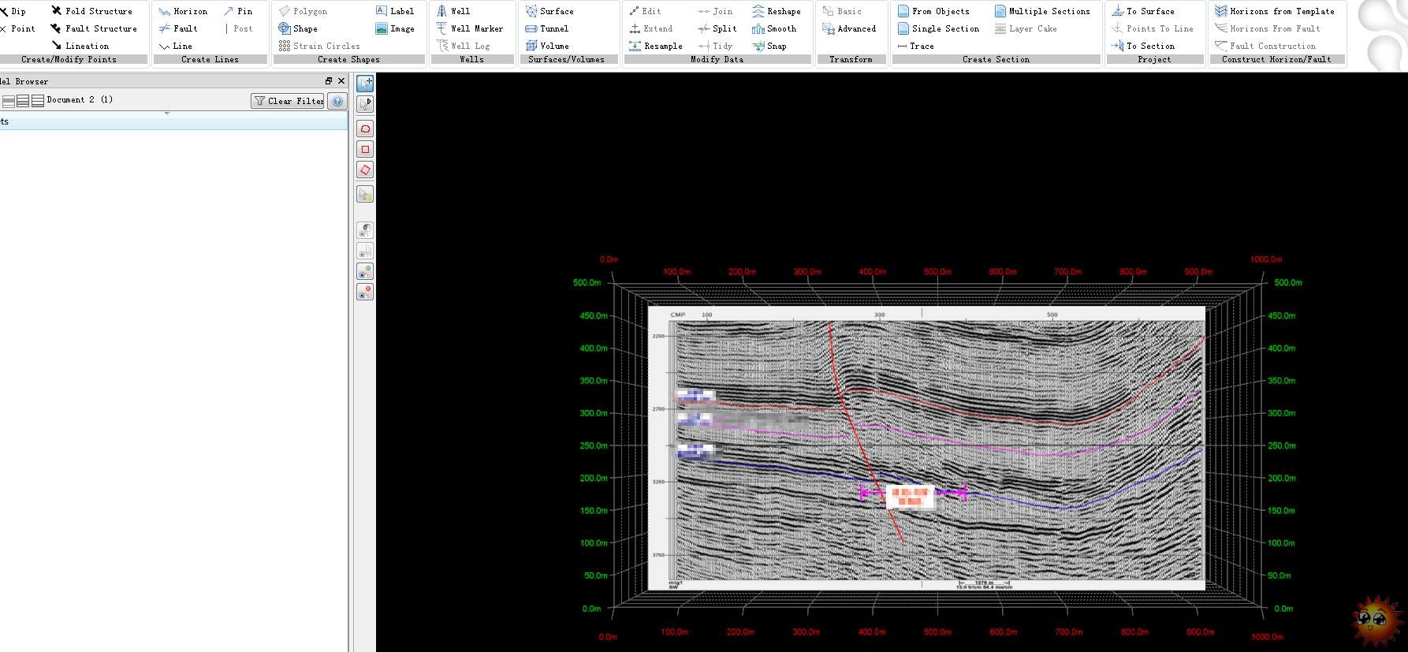This screenshot has width=1408, height=652.
Task: Click the visibility tool with red dot
Action: tap(365, 292)
